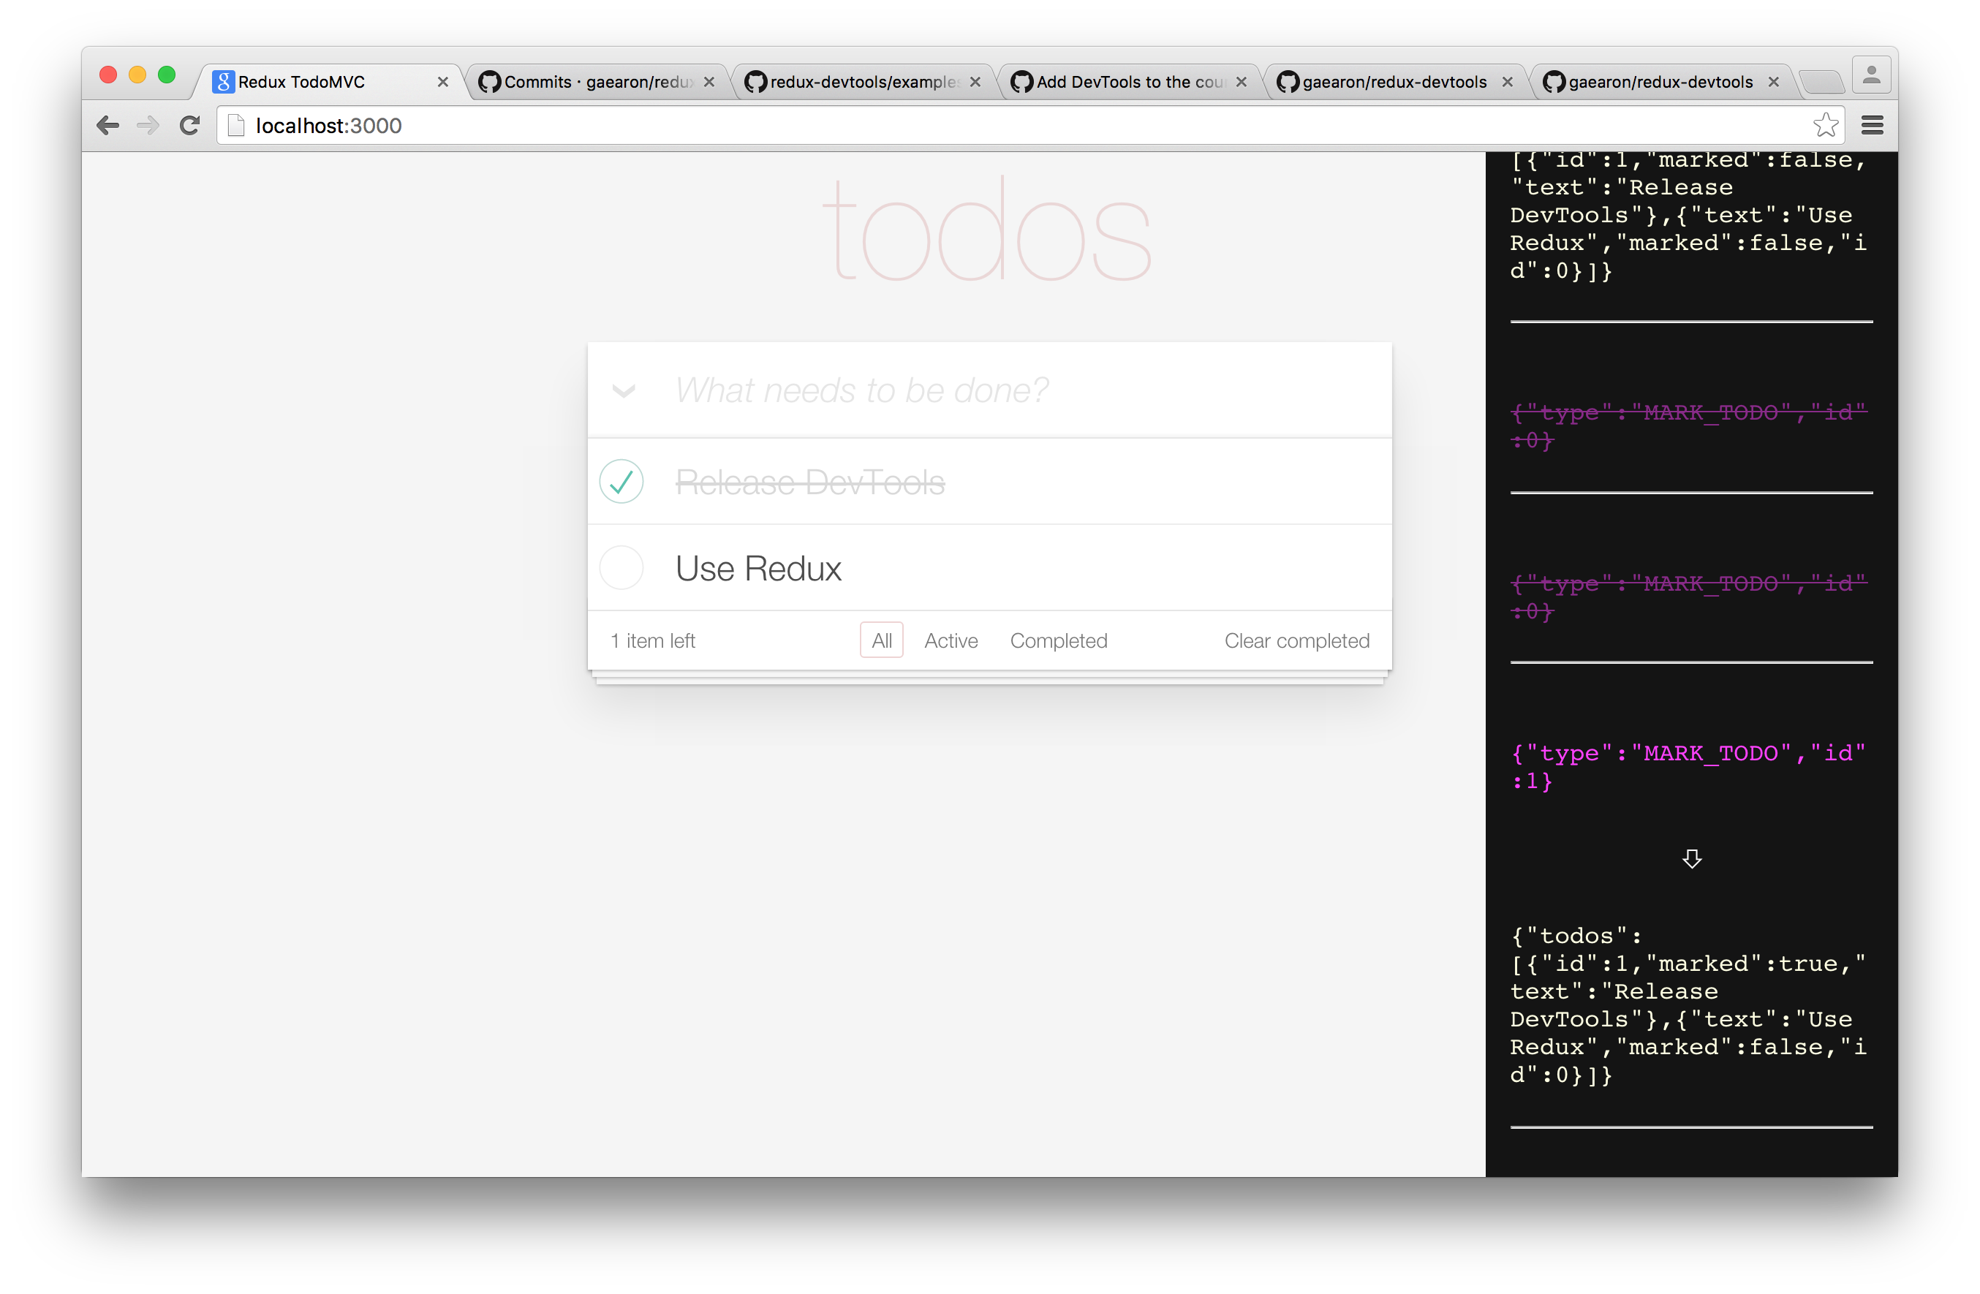The width and height of the screenshot is (1980, 1294).
Task: Close the Add DevTools tab
Action: (1242, 83)
